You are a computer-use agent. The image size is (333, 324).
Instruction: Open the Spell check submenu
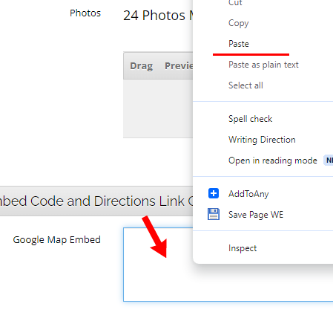point(250,119)
